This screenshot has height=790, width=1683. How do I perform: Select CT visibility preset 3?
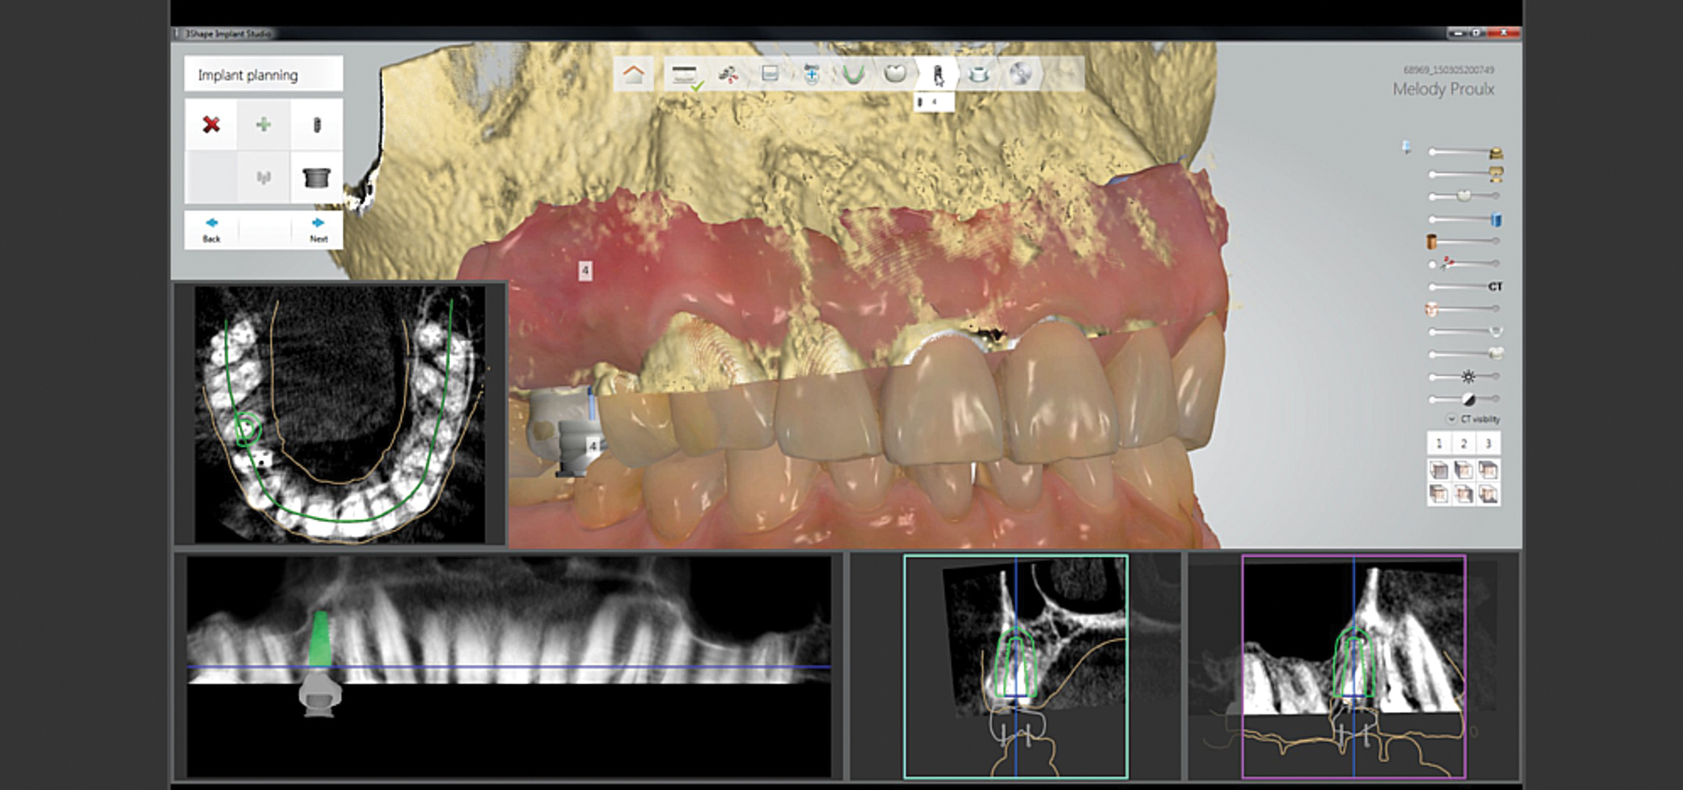tap(1488, 444)
